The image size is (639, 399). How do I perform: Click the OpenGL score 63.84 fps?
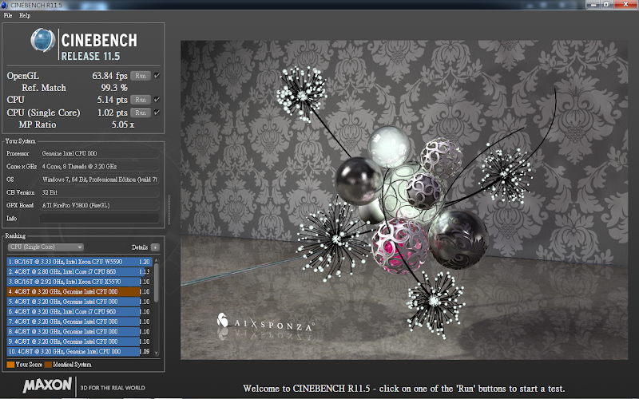click(x=109, y=76)
